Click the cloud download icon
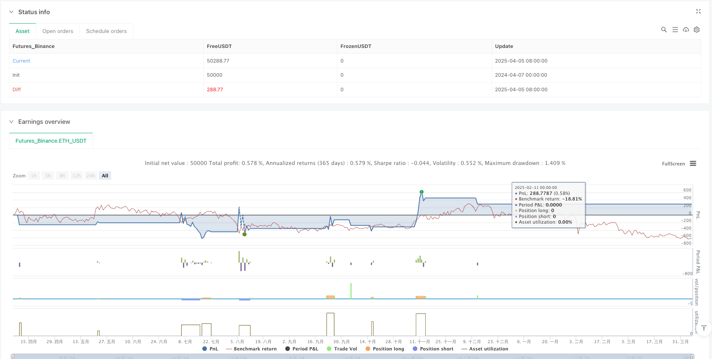Screen dimensions: 712x359 coord(686,30)
